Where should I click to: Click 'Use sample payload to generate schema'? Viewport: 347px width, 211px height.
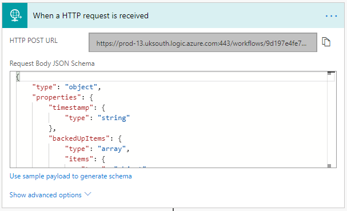pos(70,176)
